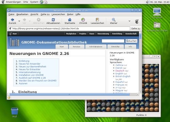170x122 pixels.
Task: Launch the mail panel icon
Action: (x=46, y=2)
